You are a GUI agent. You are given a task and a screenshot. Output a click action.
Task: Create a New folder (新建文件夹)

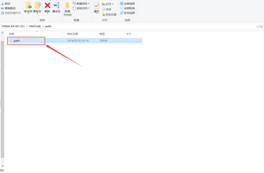pos(67,9)
